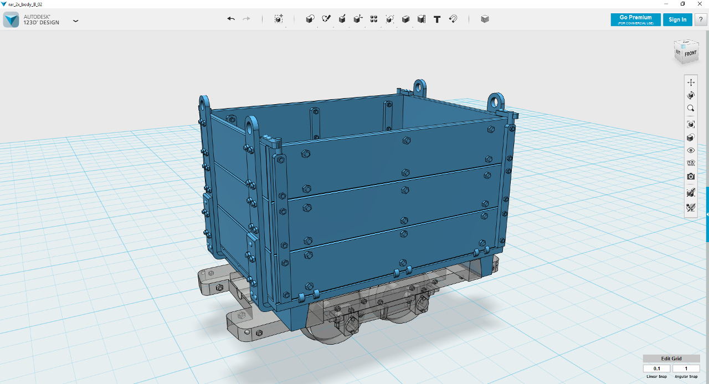Undo the last action
This screenshot has height=384, width=709.
[x=231, y=19]
